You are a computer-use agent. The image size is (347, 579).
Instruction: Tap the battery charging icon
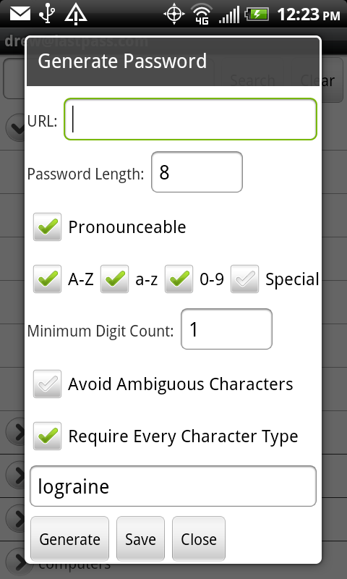coord(257,14)
